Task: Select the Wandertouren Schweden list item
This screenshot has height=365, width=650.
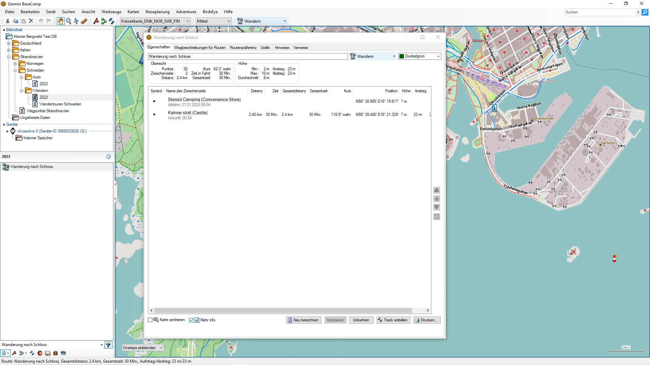Action: (60, 104)
